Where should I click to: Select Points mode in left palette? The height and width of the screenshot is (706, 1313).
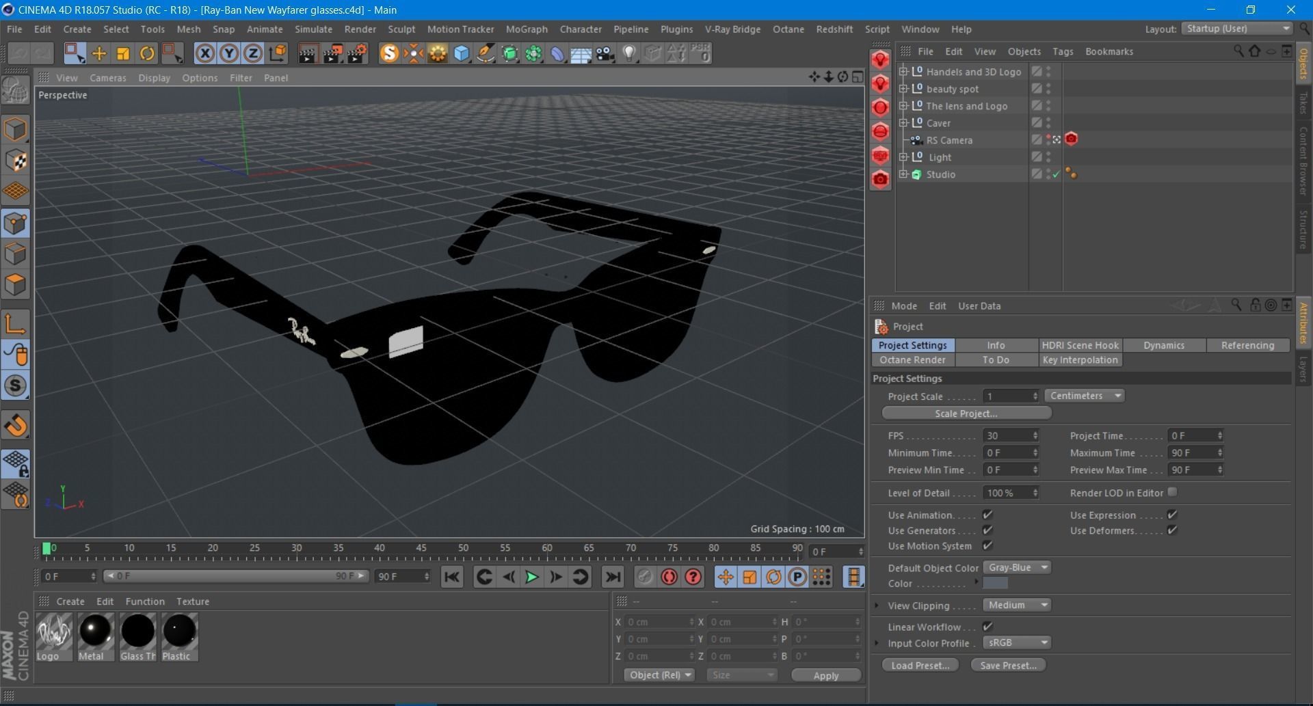pyautogui.click(x=16, y=223)
